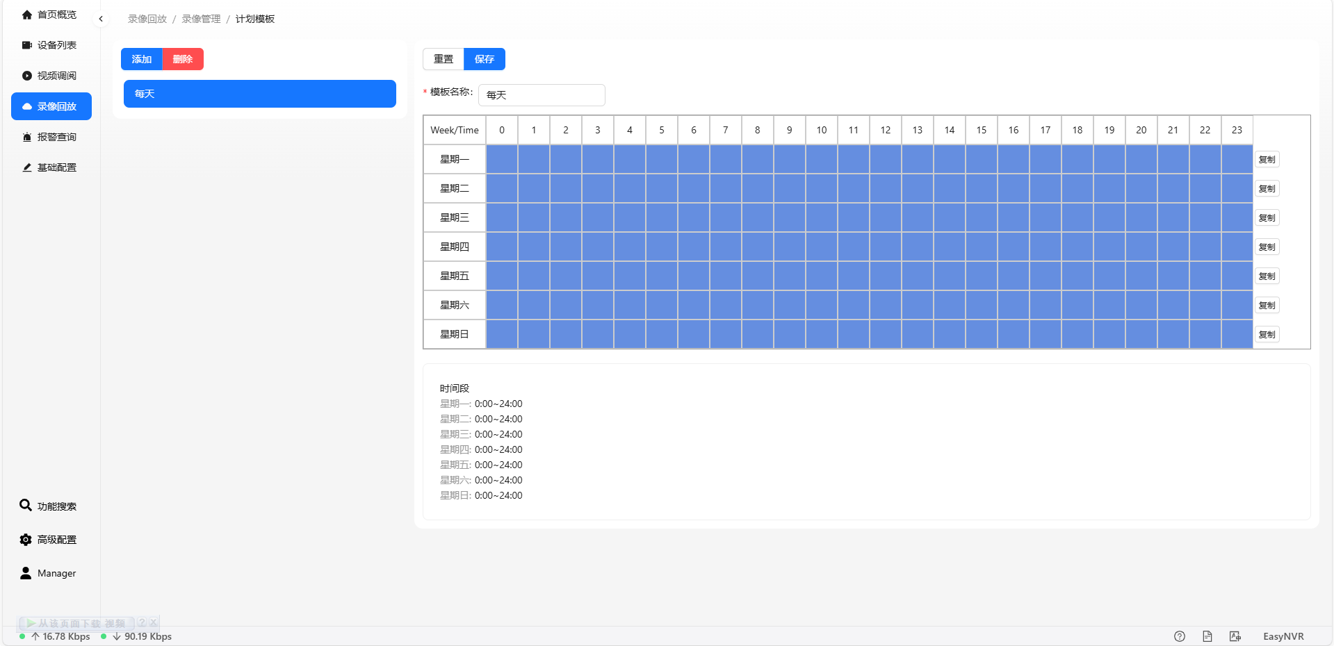Screen dimensions: 1334x646
Task: Toggle 星期一 hour 15 schedule cell
Action: [x=982, y=159]
